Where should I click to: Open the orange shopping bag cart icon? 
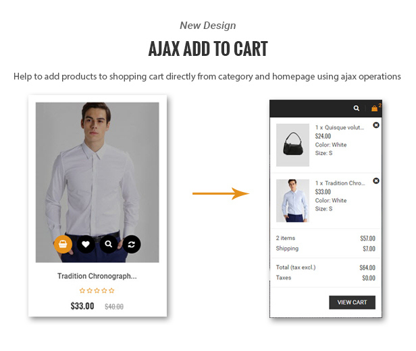374,108
